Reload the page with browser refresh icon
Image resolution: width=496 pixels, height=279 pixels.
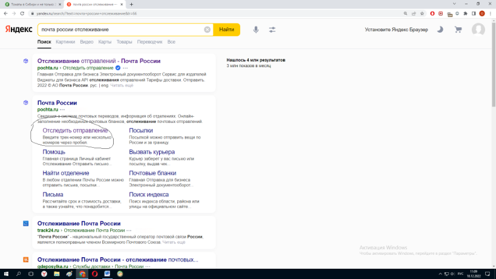point(22,13)
